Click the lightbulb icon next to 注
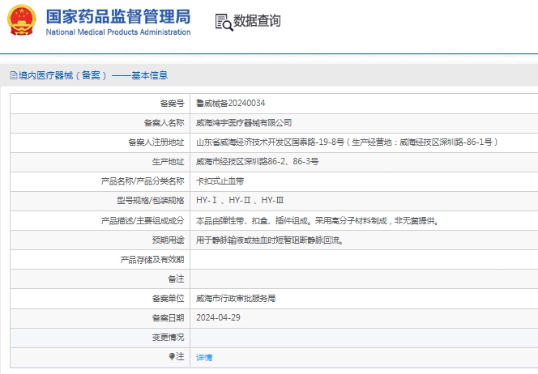Screen dimensions: 538x374 (x=172, y=356)
